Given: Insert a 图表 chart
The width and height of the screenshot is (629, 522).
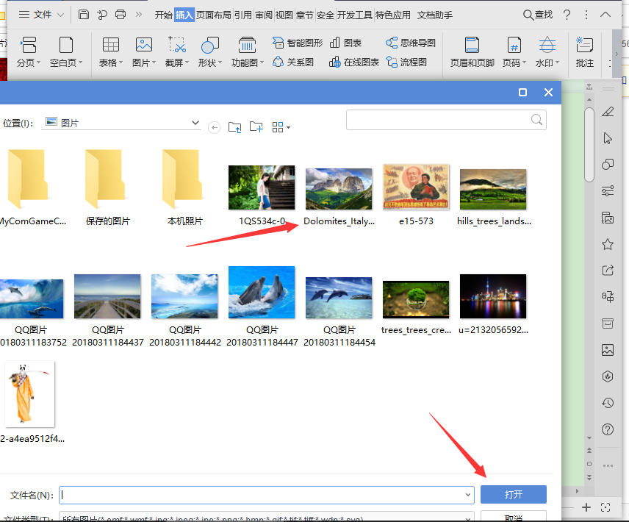Looking at the screenshot, I should (346, 43).
